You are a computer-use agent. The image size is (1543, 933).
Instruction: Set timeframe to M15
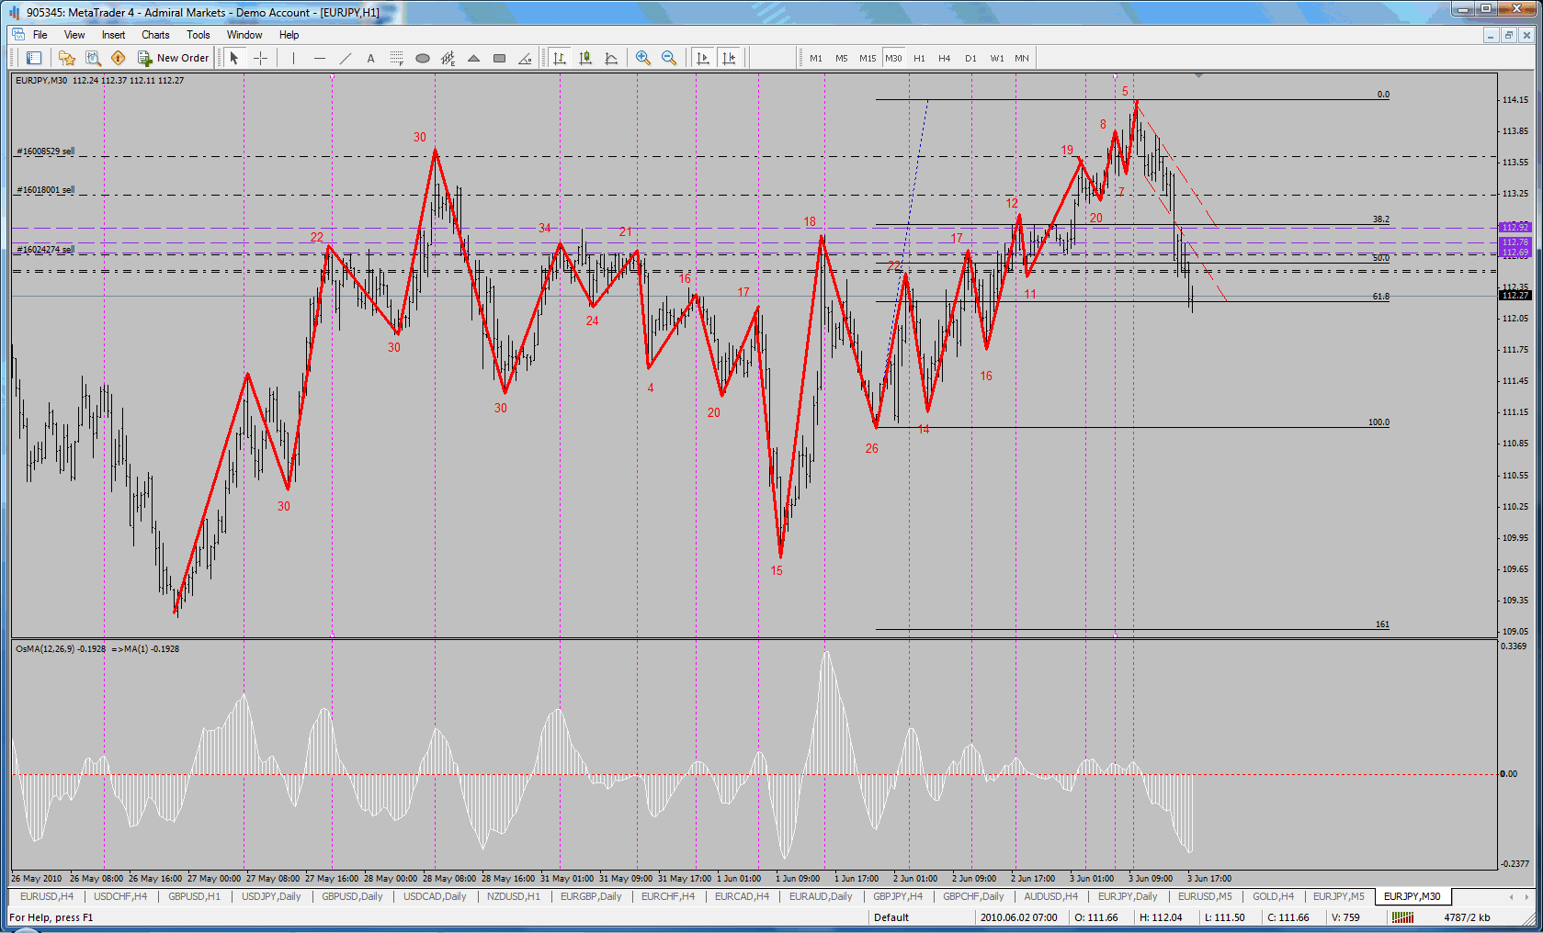tap(868, 58)
